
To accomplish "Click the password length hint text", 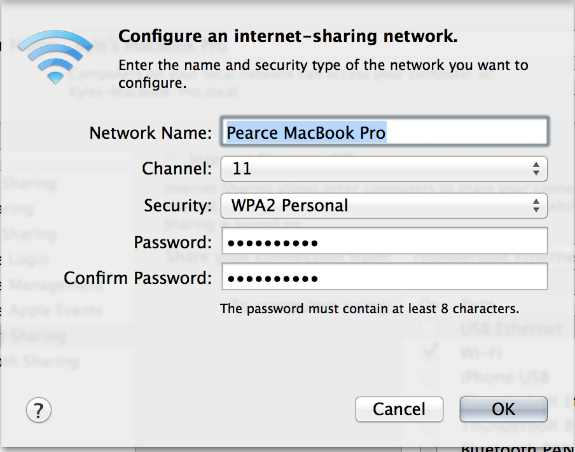I will click(x=370, y=309).
